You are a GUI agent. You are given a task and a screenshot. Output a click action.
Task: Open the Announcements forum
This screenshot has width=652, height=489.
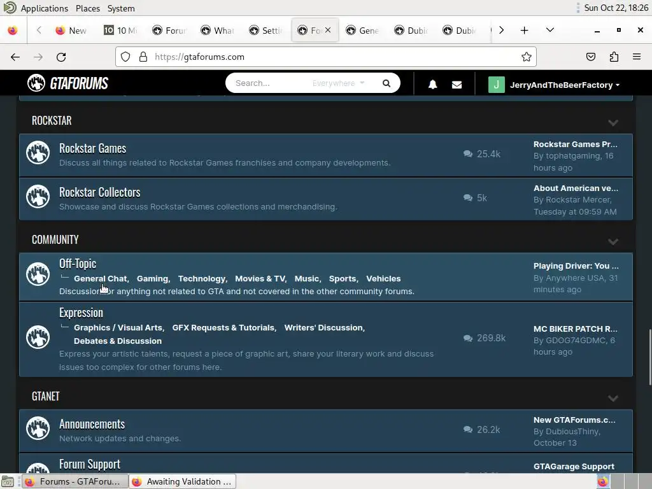(x=92, y=424)
